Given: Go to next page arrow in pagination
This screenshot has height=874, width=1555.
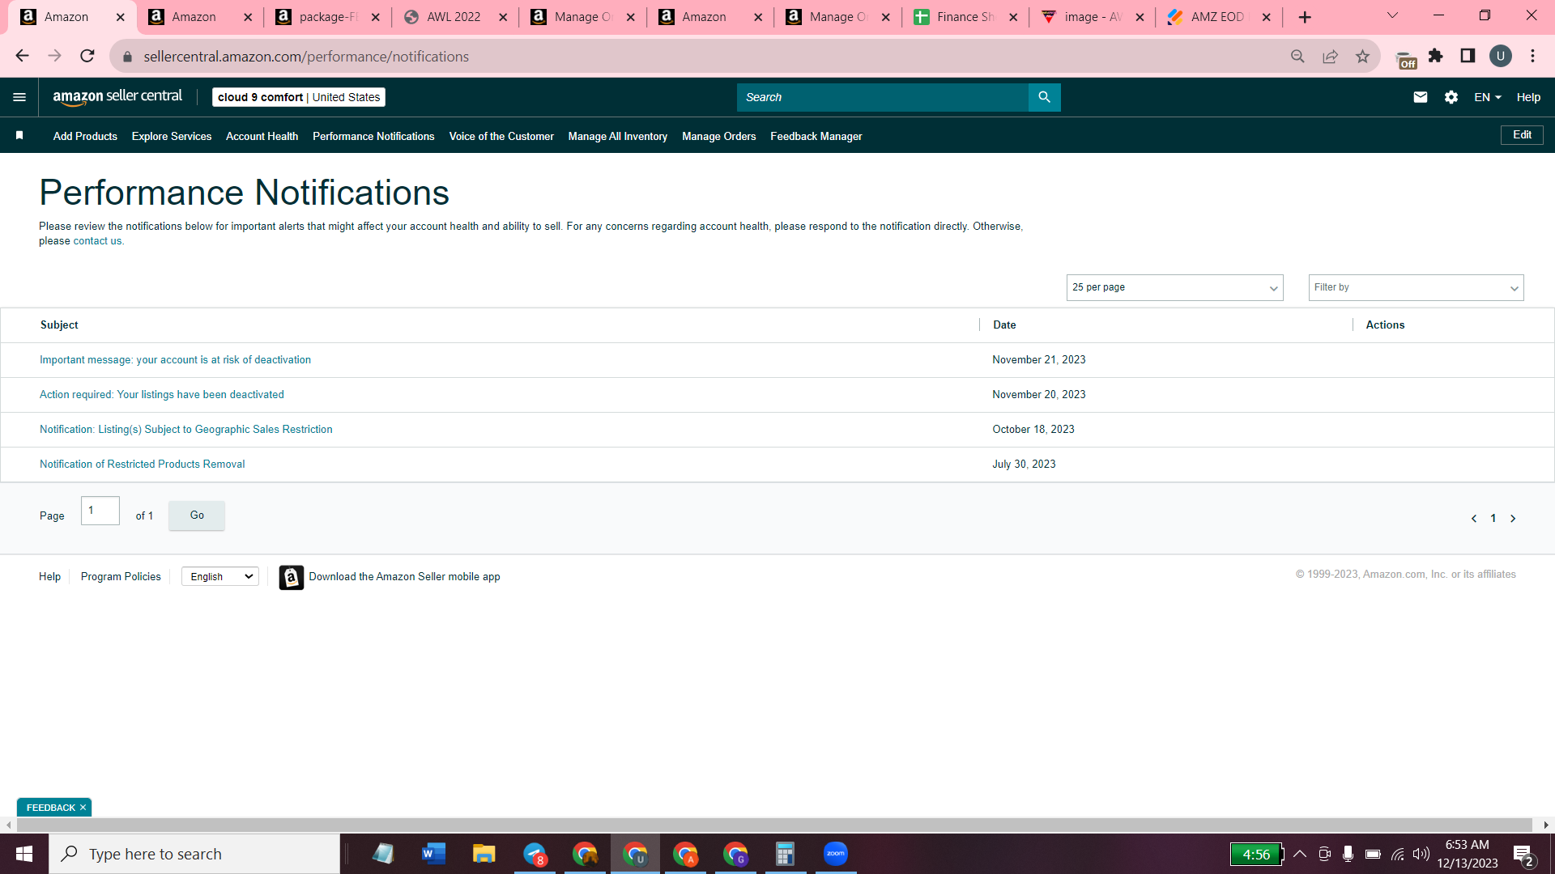Looking at the screenshot, I should point(1513,519).
